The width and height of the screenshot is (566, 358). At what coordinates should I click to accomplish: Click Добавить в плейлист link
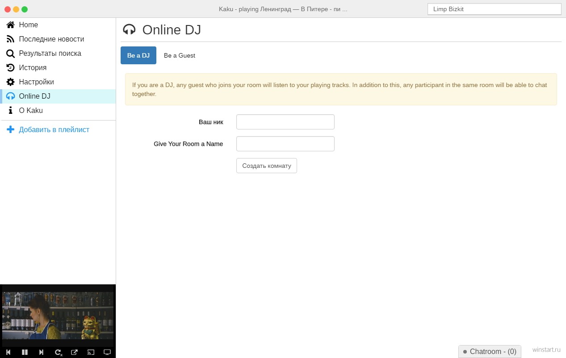click(x=54, y=130)
